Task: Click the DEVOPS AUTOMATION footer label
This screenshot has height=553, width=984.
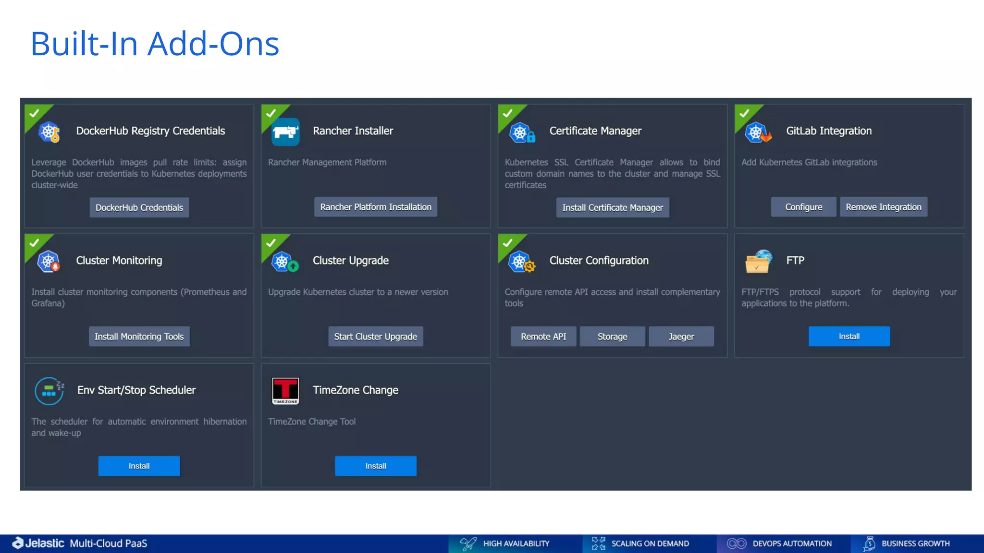Action: pyautogui.click(x=792, y=543)
